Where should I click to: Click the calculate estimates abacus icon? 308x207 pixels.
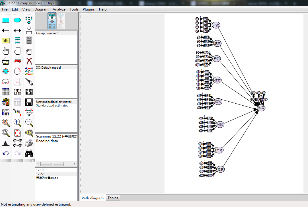pos(29,92)
